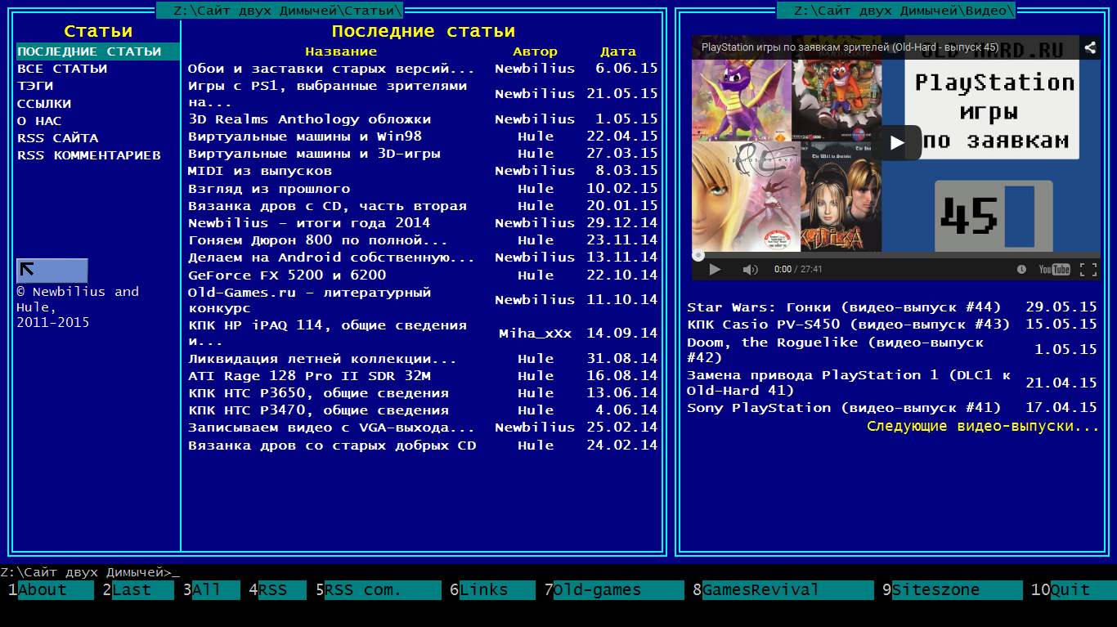The image size is (1117, 627).
Task: Click the video time display '0:00 / 27:41'
Action: [x=798, y=269]
